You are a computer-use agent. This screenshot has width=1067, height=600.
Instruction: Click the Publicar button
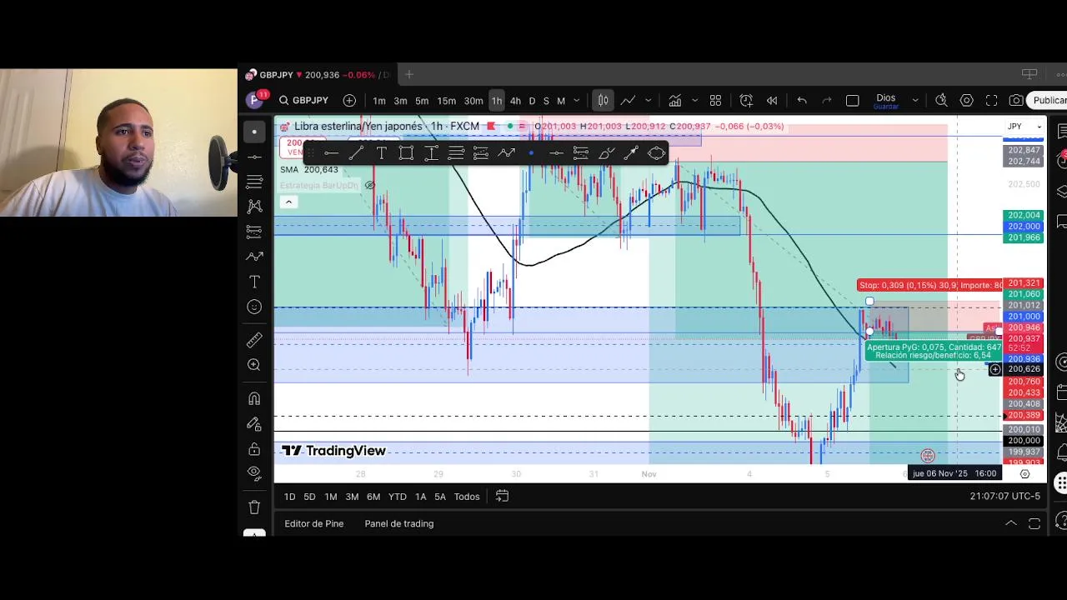(x=1049, y=101)
